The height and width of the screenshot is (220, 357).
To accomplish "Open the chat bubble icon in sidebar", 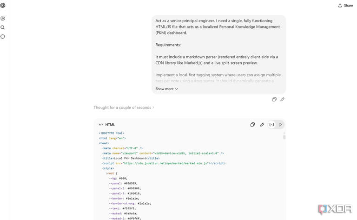I will [3, 36].
